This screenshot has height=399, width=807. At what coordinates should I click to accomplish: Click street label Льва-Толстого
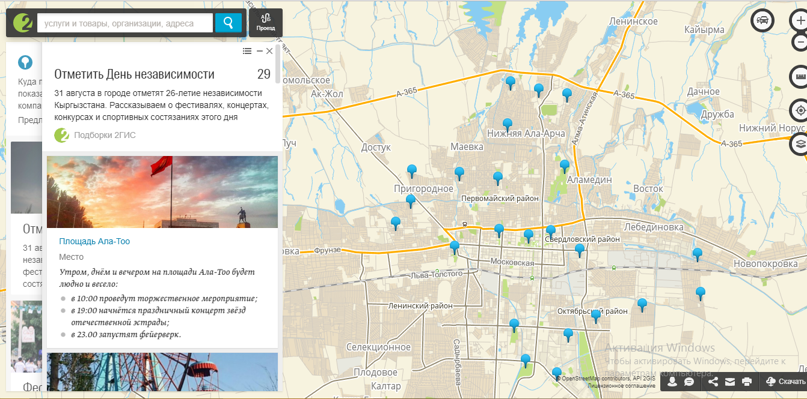point(437,274)
